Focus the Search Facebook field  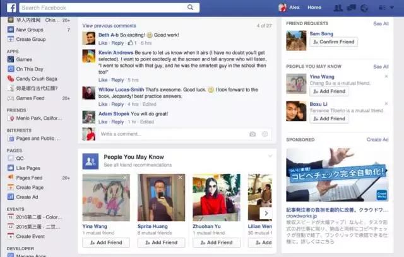coord(109,8)
